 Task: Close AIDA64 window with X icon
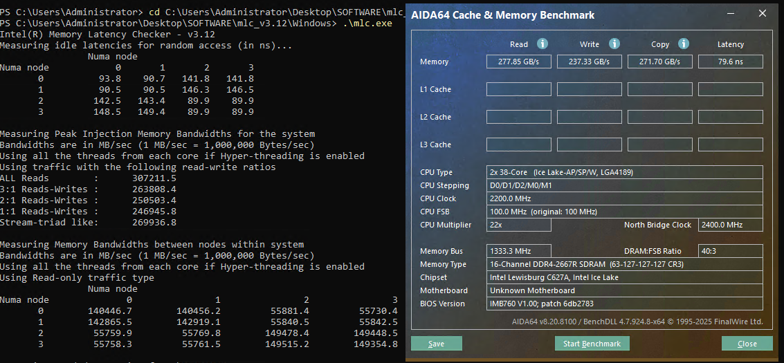pyautogui.click(x=762, y=14)
